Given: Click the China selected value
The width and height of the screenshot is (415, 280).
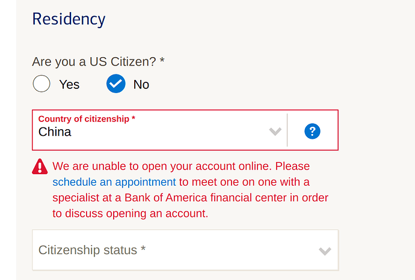Looking at the screenshot, I should pyautogui.click(x=55, y=132).
